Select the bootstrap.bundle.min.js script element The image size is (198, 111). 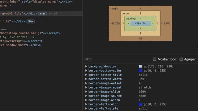(x=30, y=33)
